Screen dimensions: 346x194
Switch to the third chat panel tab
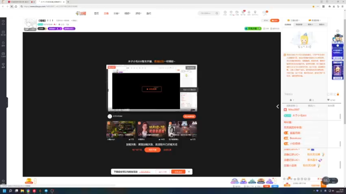click(x=310, y=25)
